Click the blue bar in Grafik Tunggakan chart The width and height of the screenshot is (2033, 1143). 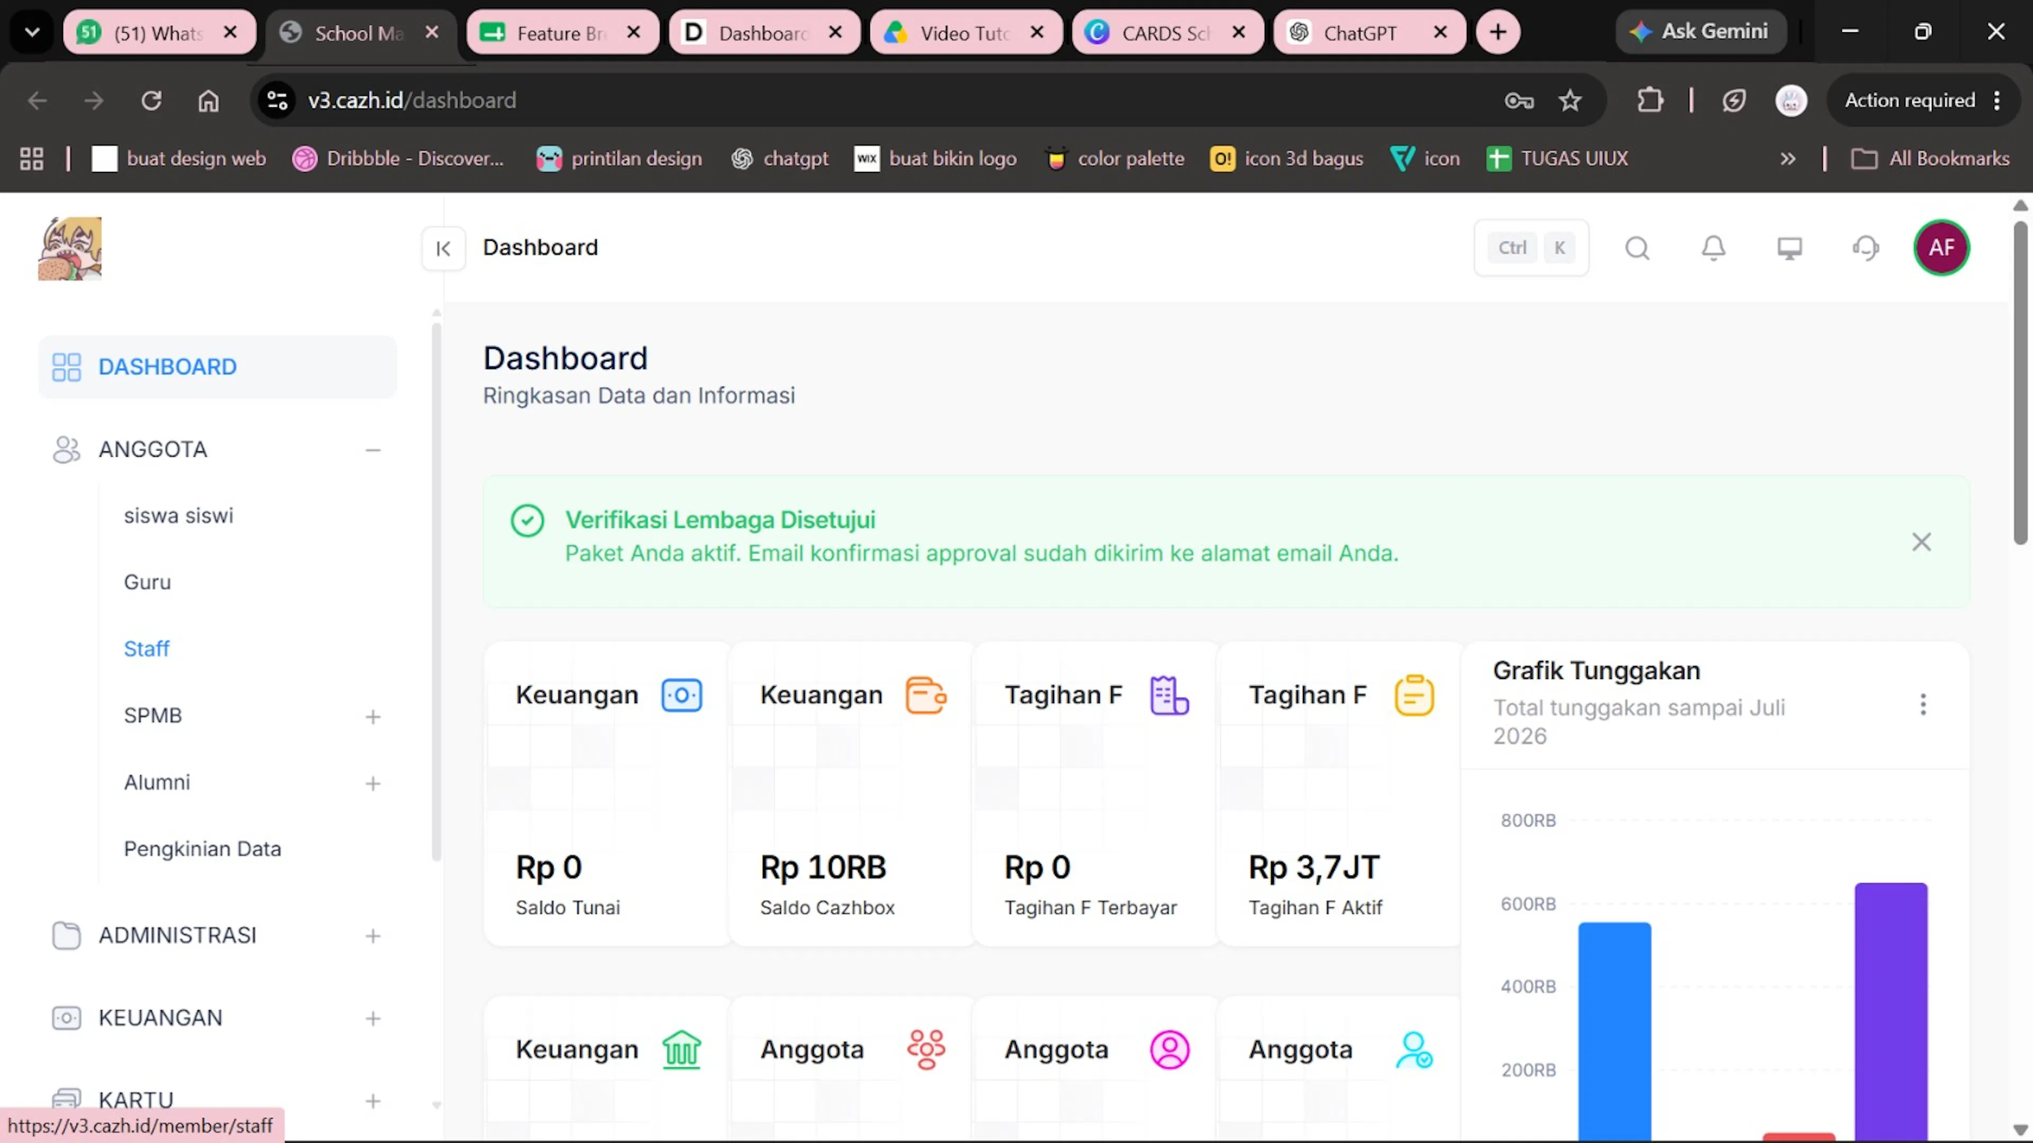point(1614,1031)
